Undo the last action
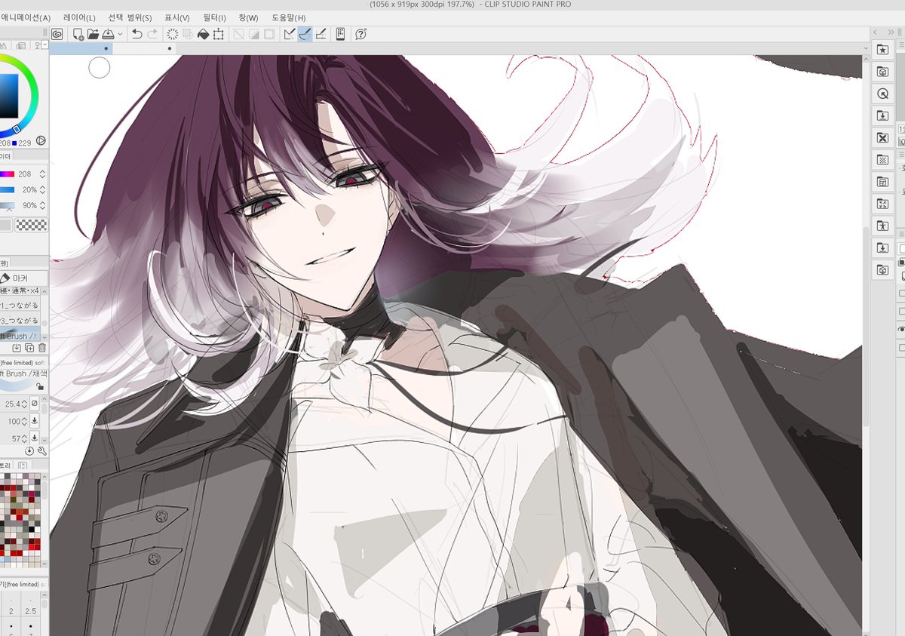This screenshot has width=905, height=636. (137, 34)
